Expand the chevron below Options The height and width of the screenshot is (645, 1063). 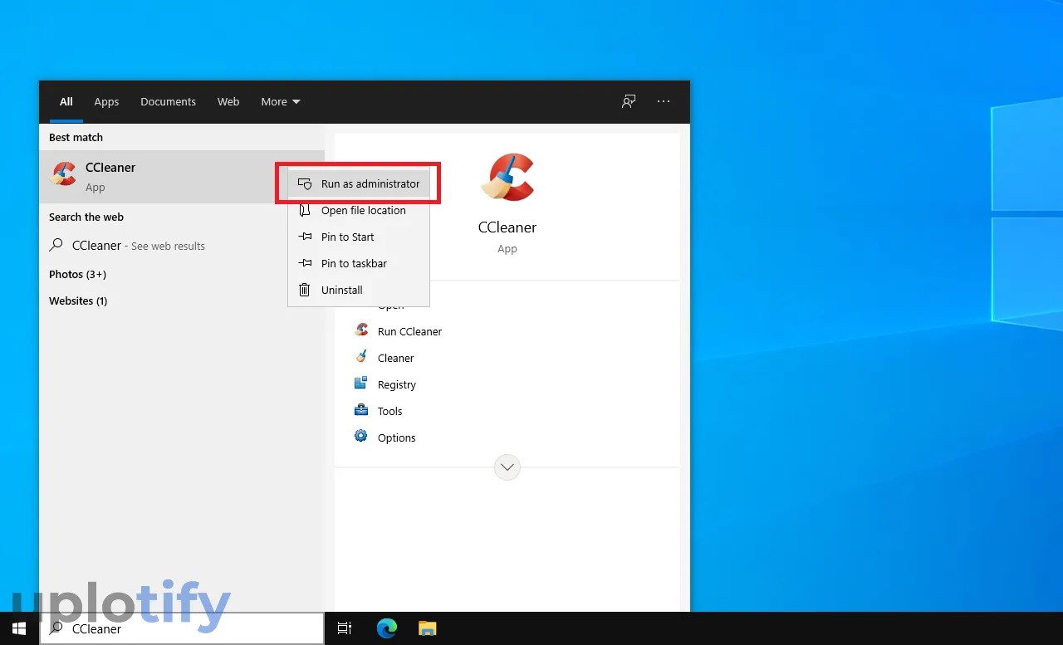click(x=507, y=467)
